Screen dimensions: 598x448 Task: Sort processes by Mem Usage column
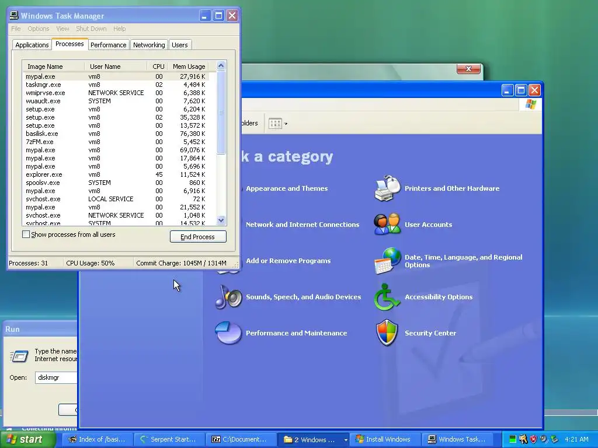(188, 66)
